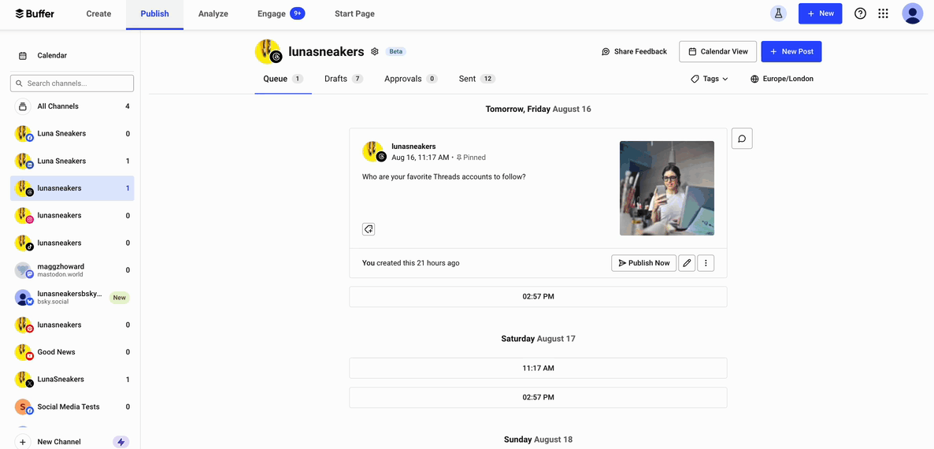Click the lunasneakersbsky Bluesky avatar
Screen dimensions: 934x449
coord(23,298)
